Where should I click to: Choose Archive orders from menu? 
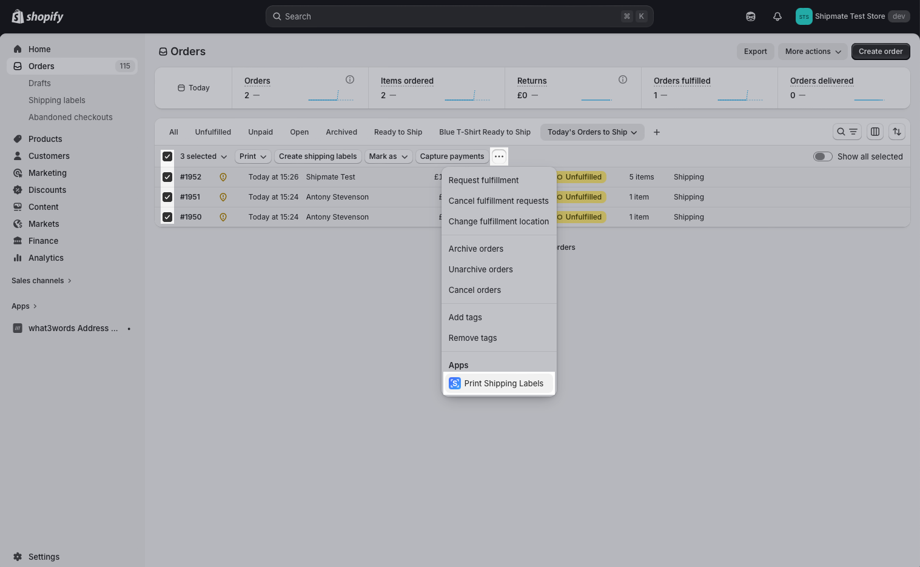tap(475, 249)
